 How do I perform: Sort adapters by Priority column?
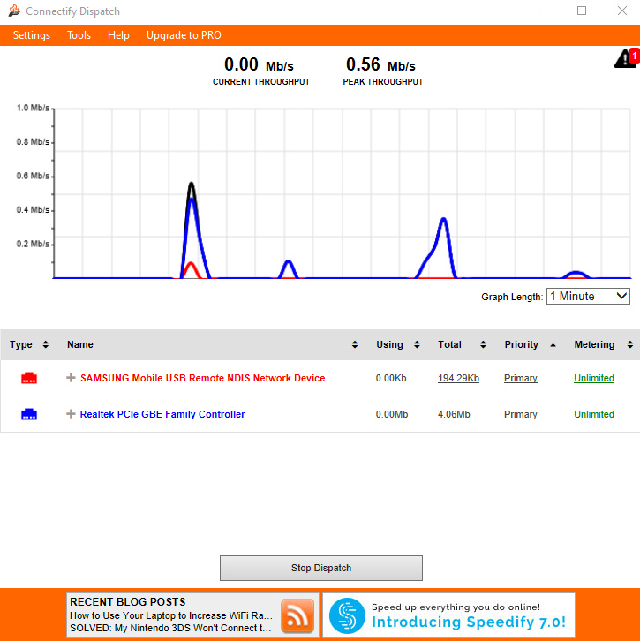pyautogui.click(x=553, y=345)
